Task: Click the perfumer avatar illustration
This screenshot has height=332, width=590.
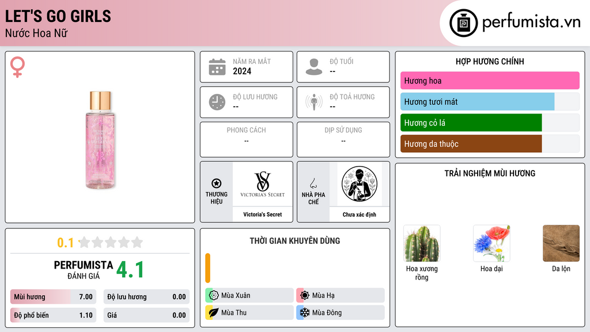Action: (x=360, y=184)
